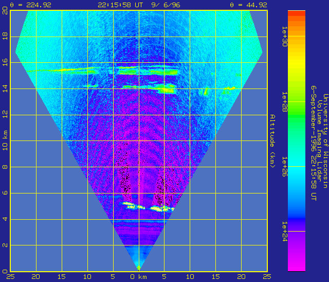Click the θ = 224.92 azimuth label
The image size is (329, 282).
tap(31, 5)
